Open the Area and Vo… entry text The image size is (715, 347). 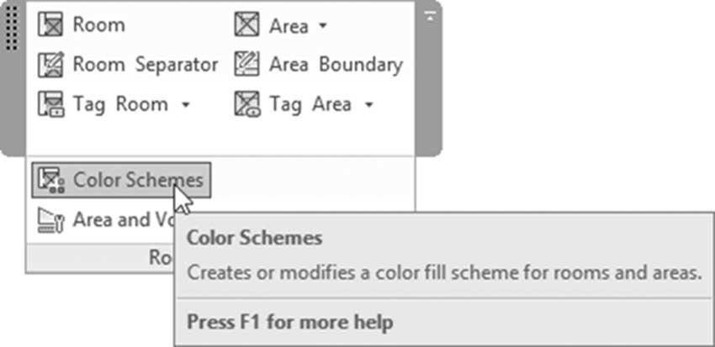pos(123,220)
